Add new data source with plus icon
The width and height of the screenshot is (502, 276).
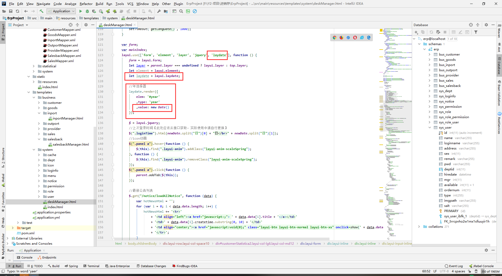pos(416,32)
